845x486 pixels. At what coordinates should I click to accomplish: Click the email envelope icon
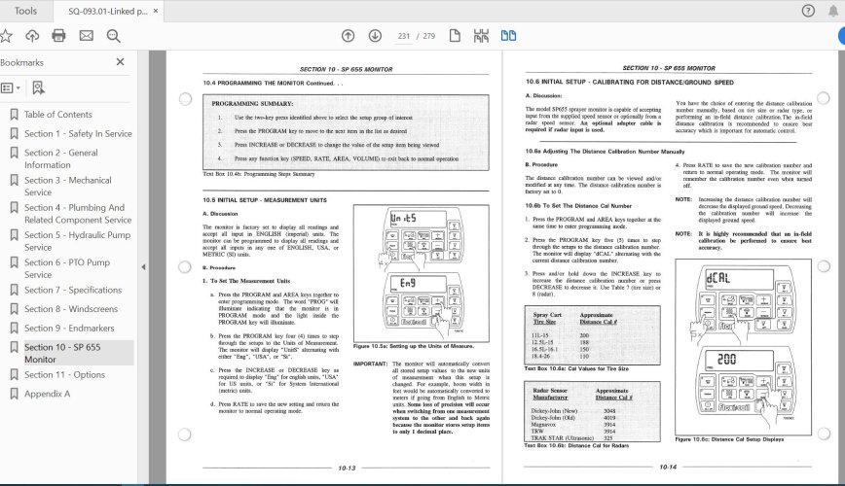(87, 36)
